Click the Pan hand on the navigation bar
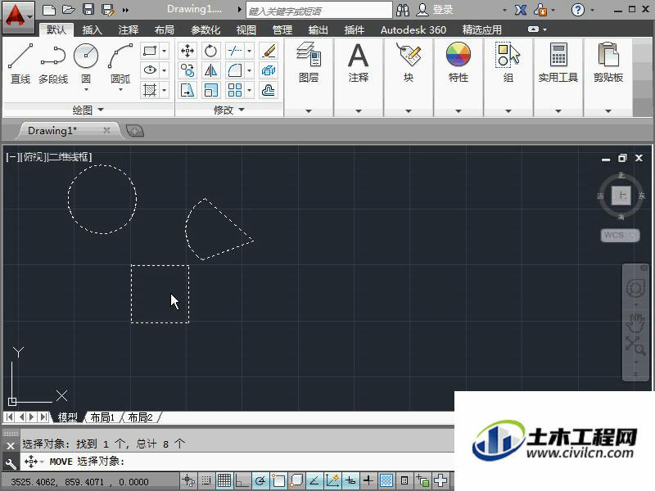 635,322
